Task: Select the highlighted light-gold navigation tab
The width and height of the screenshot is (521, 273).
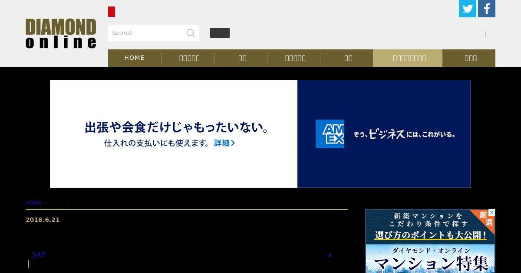Action: coord(408,58)
